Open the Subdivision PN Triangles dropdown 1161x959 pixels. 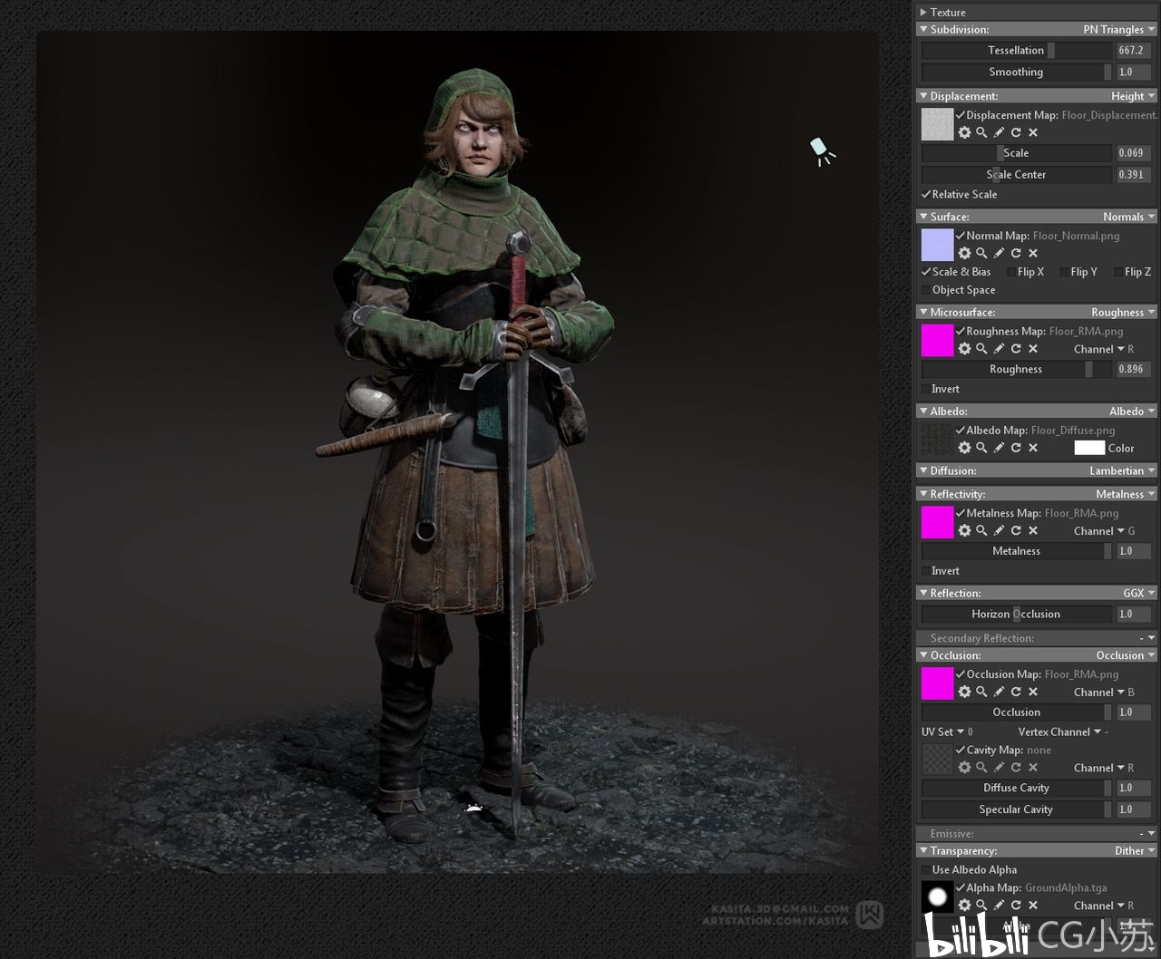[x=1119, y=29]
